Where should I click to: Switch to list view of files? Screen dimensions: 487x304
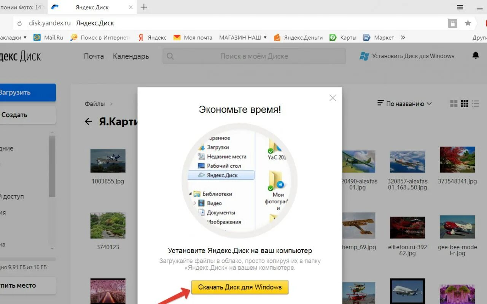[475, 103]
